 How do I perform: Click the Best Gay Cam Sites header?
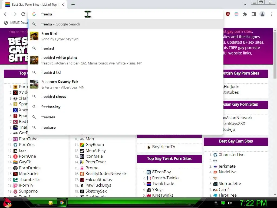[x=236, y=141]
